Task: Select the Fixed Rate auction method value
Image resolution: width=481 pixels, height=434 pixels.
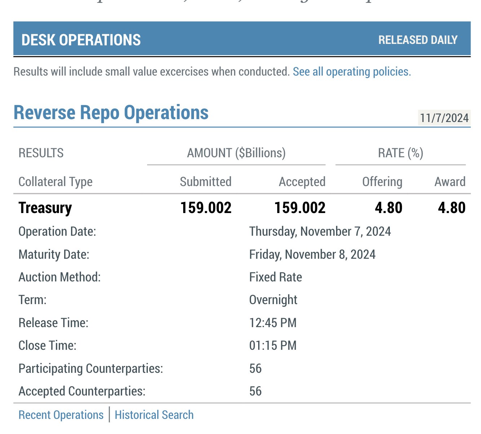Action: click(275, 277)
